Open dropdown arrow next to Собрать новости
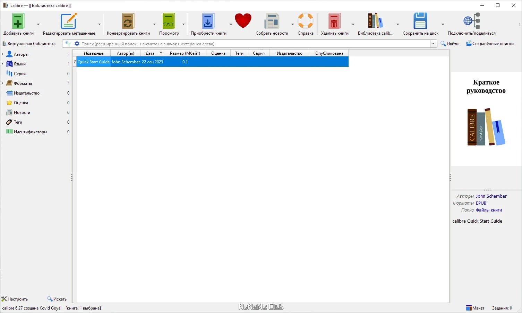 (292, 24)
